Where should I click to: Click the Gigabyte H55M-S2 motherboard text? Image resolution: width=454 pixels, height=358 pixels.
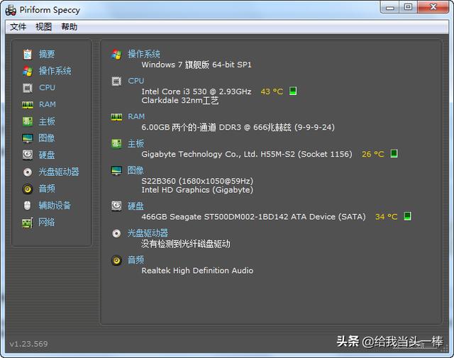coord(247,154)
